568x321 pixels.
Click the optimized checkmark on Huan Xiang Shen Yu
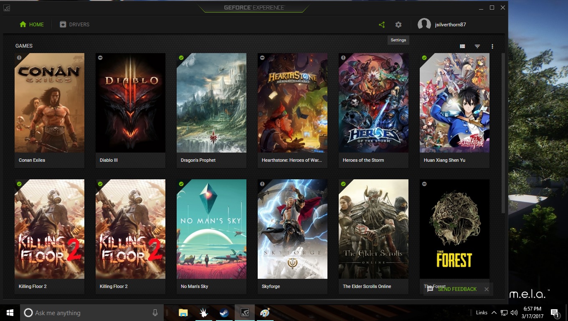424,58
